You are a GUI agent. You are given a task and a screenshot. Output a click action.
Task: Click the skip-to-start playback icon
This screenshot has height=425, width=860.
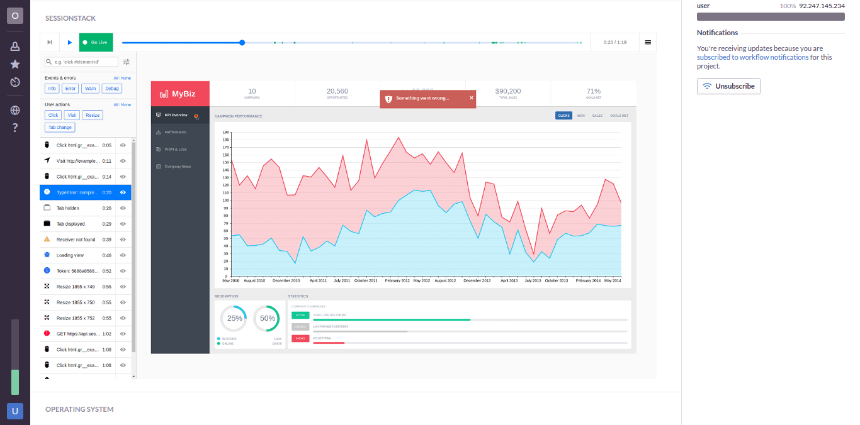(x=49, y=42)
